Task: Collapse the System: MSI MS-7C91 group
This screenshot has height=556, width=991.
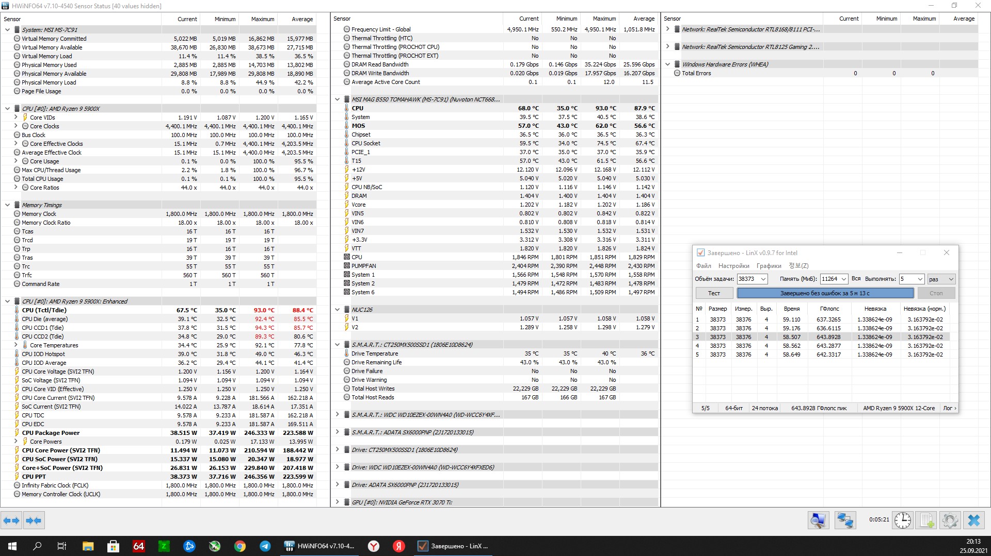Action: [7, 30]
